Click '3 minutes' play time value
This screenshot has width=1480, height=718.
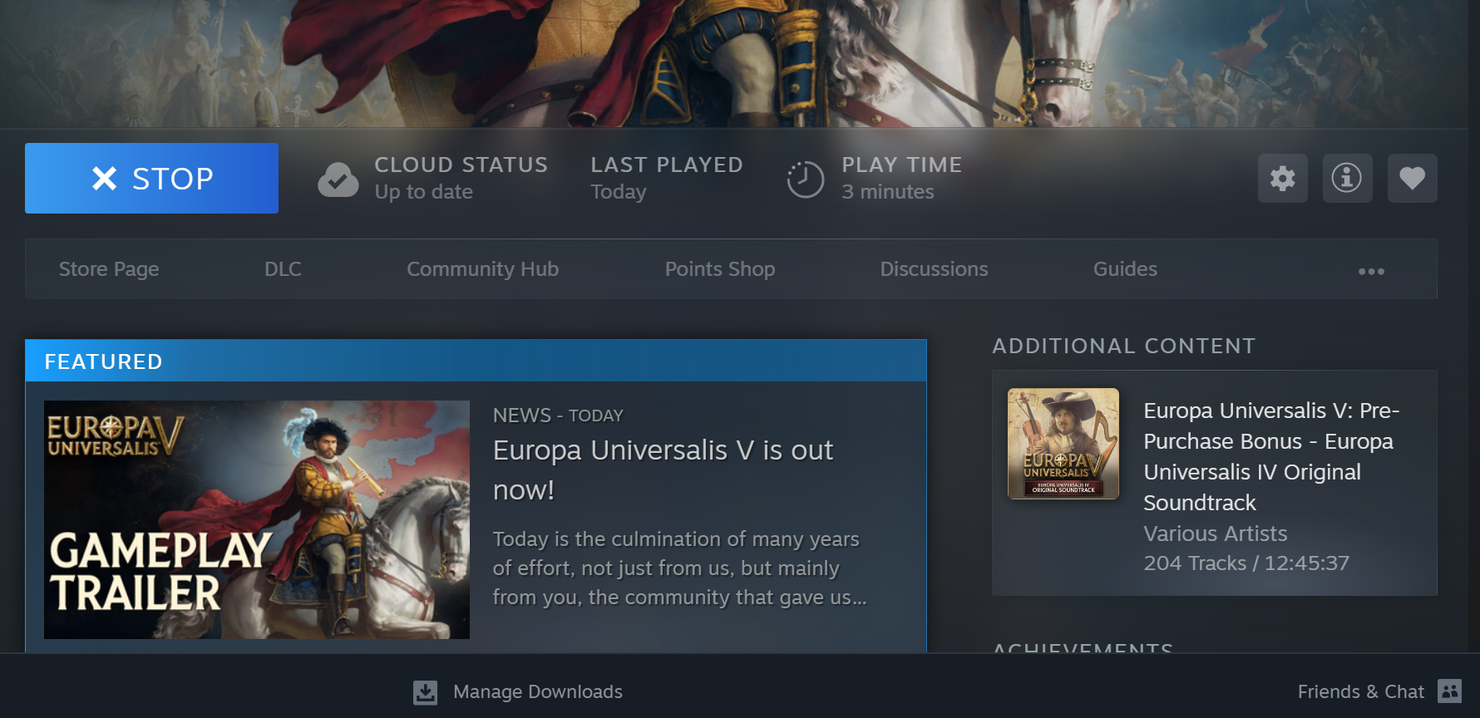click(x=887, y=192)
